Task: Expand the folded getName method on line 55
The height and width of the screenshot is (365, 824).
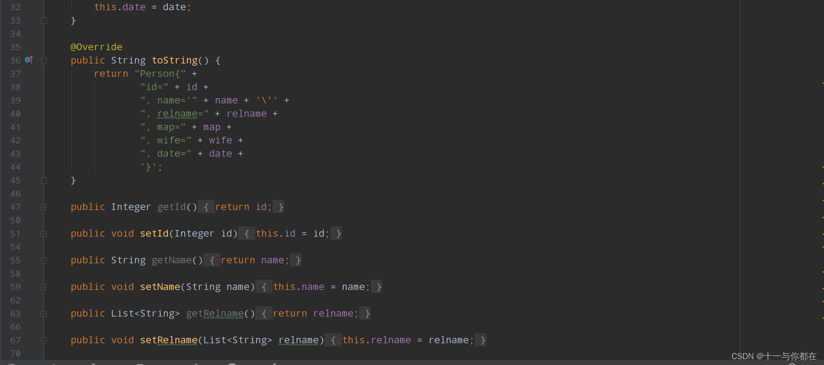Action: (44, 260)
